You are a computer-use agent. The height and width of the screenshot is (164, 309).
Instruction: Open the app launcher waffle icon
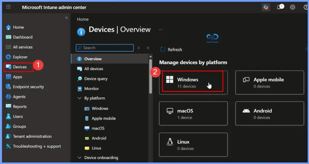(8, 7)
